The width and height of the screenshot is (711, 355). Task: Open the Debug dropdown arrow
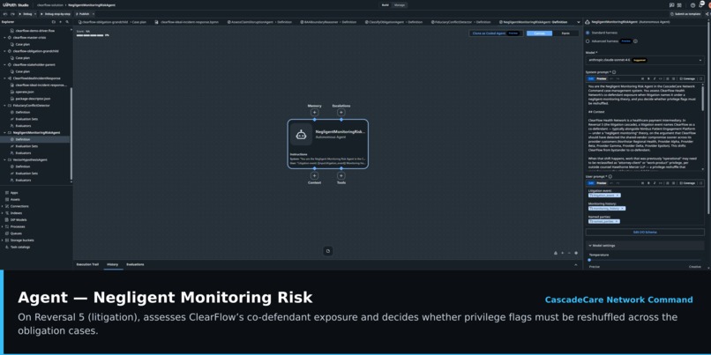(x=35, y=14)
